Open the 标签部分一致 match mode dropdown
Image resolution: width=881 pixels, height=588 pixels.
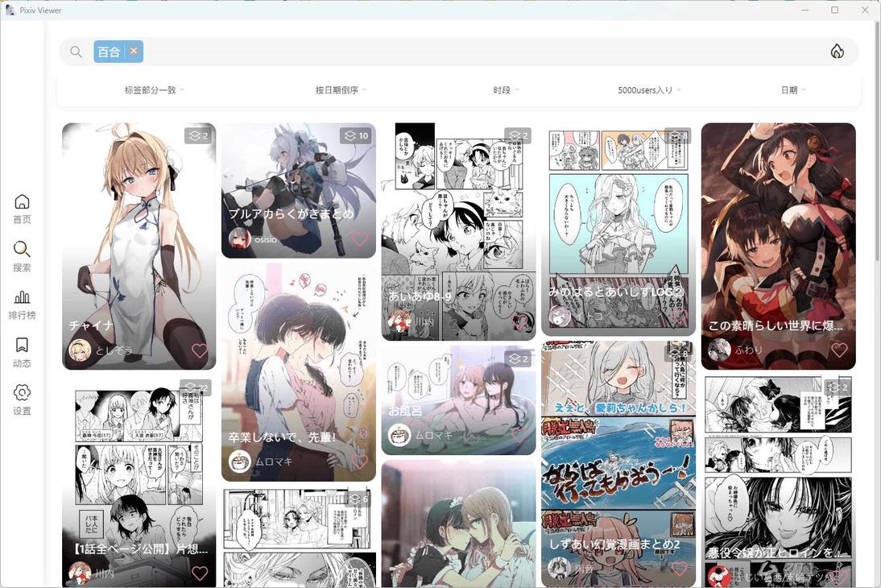(x=151, y=90)
